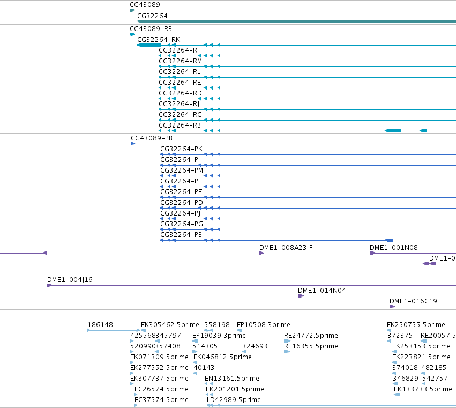Select EST RE16355.5prime
Screen dimensions: 456x408
311,346
